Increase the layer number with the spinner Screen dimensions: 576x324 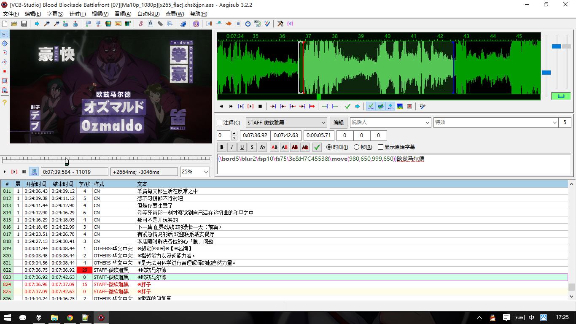[x=234, y=133]
